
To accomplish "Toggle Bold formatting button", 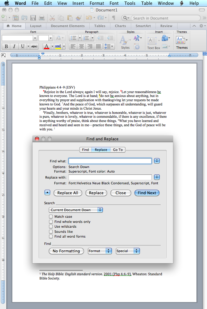I will coord(6,46).
